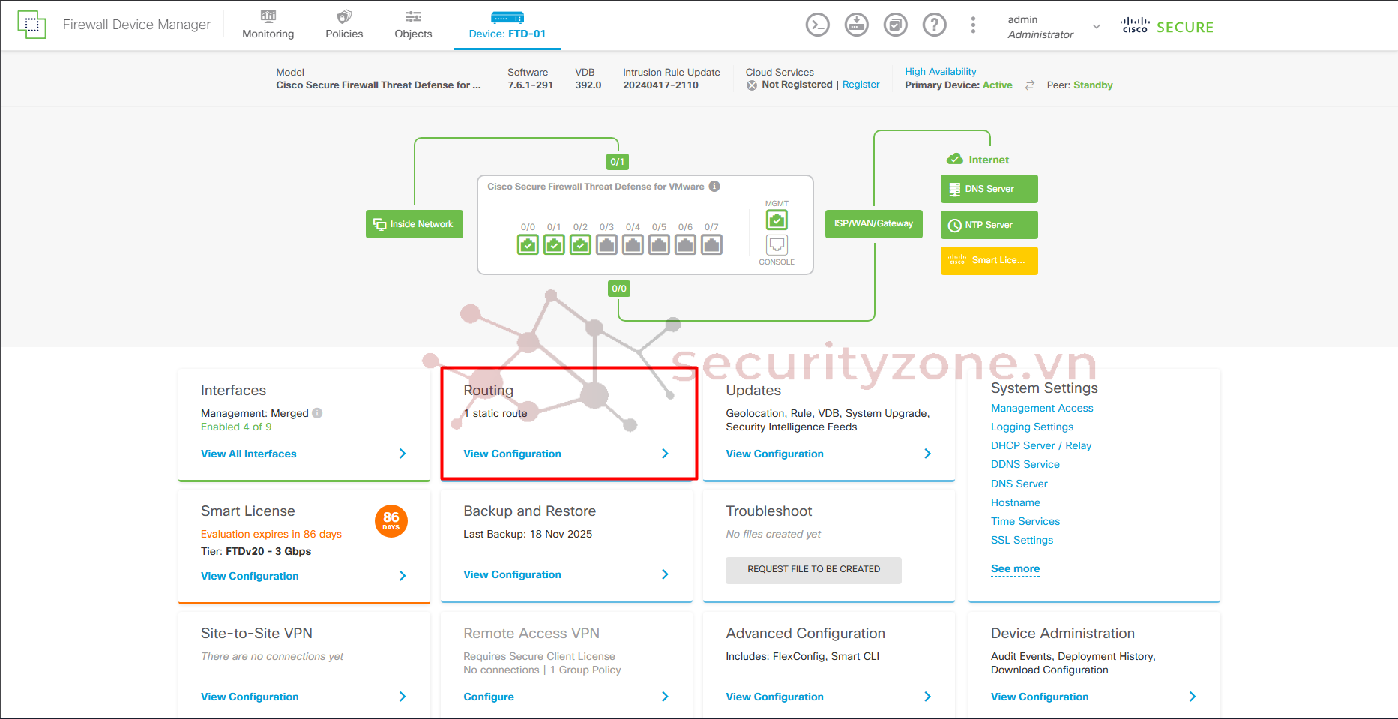Click the switch HA mode arrows icon
Image resolution: width=1398 pixels, height=719 pixels.
(1030, 85)
